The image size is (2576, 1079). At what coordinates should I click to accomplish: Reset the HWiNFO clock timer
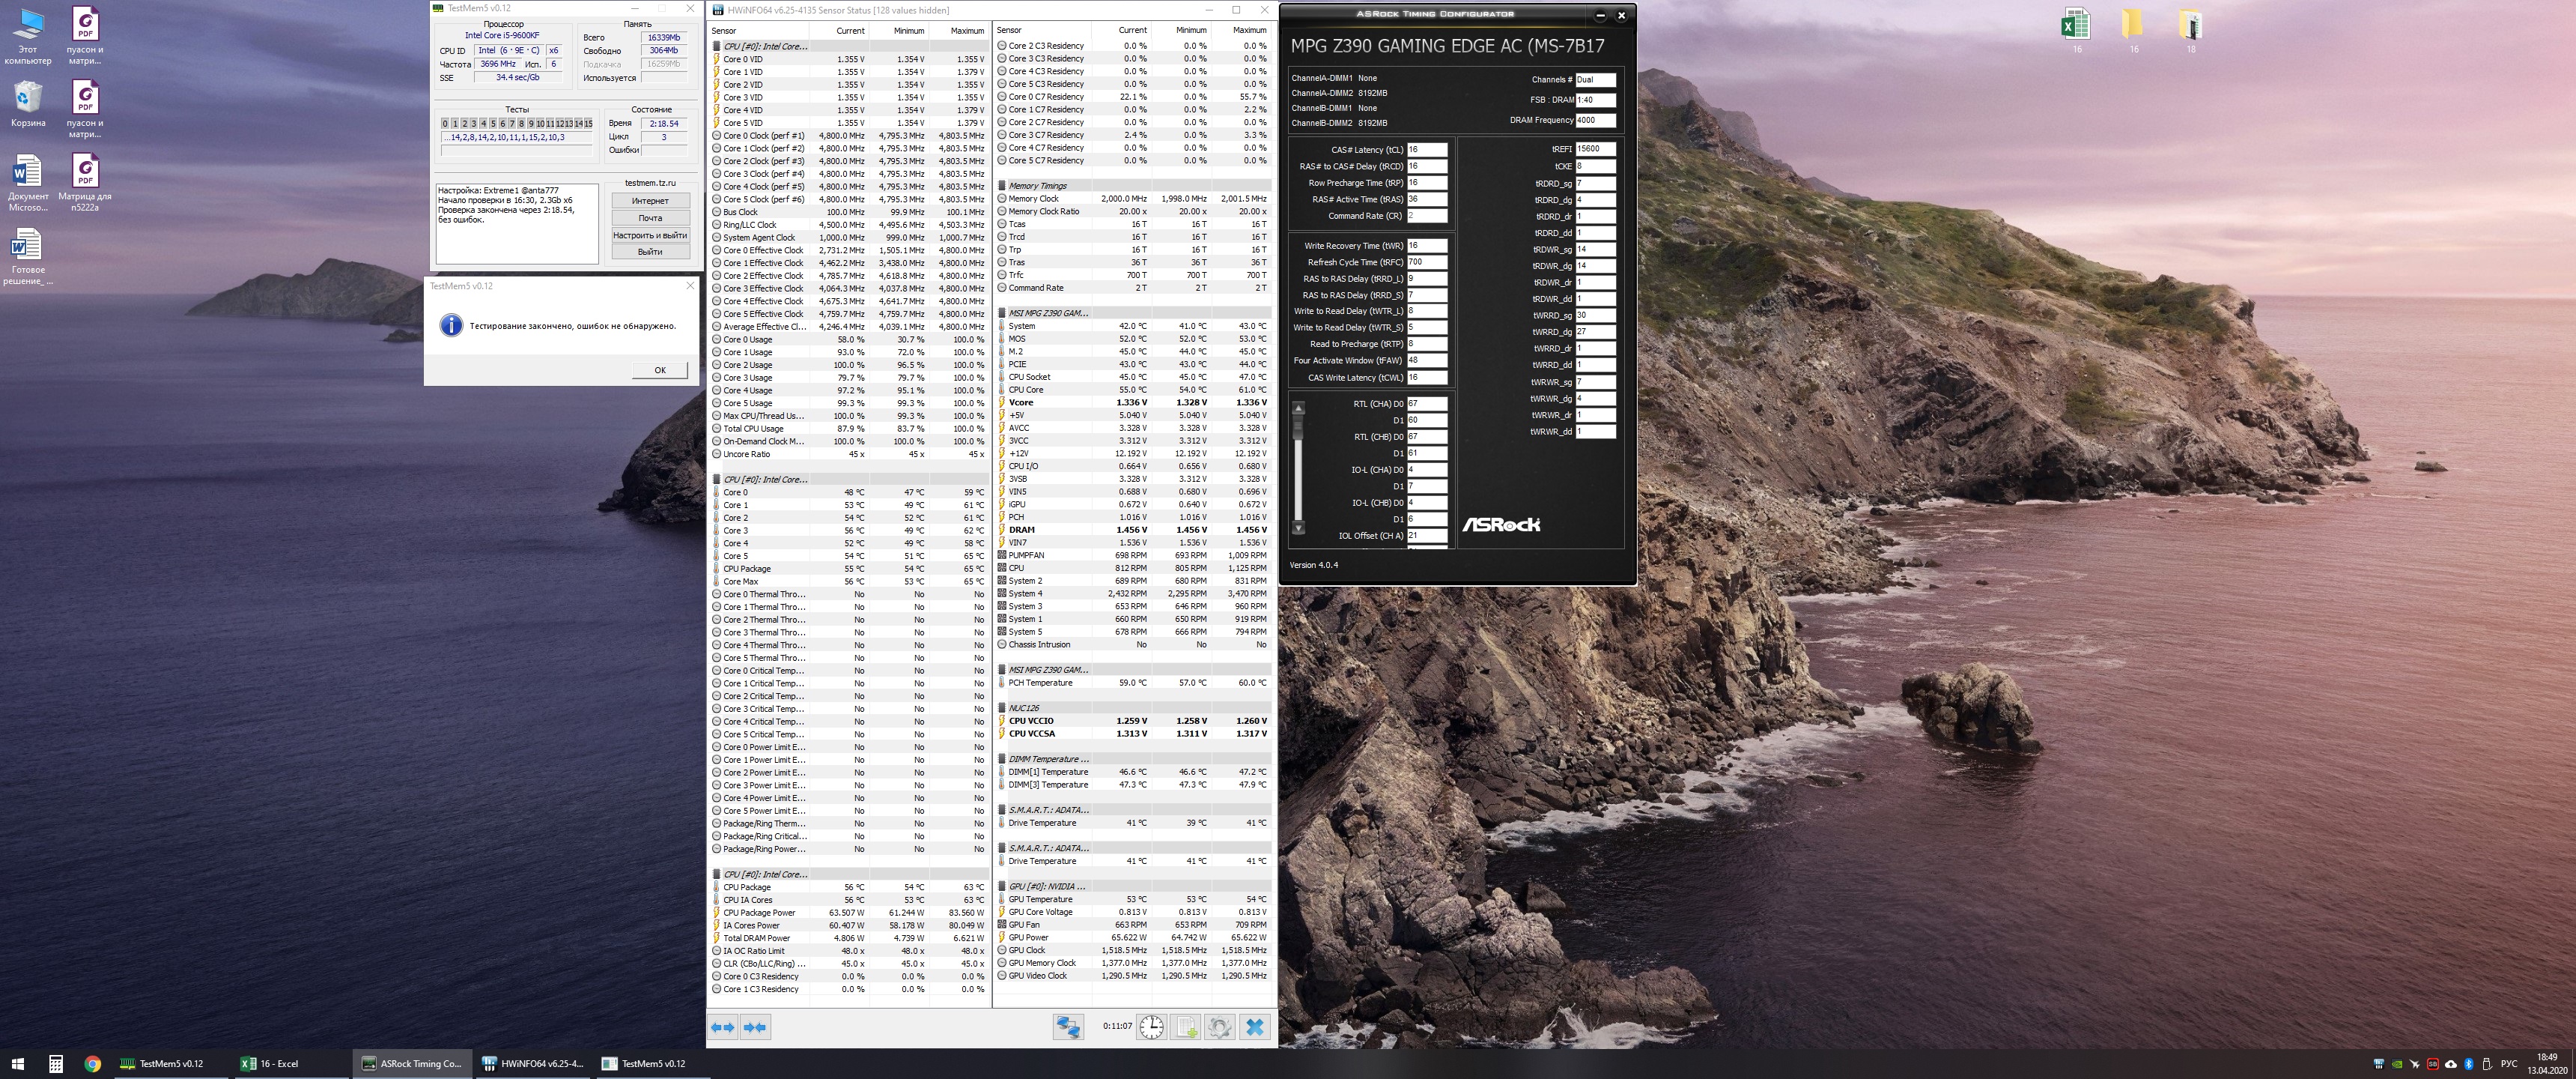pos(1152,1027)
